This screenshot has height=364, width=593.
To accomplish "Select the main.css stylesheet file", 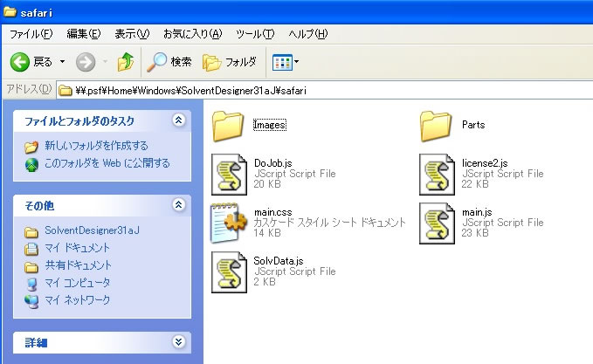I will point(229,222).
